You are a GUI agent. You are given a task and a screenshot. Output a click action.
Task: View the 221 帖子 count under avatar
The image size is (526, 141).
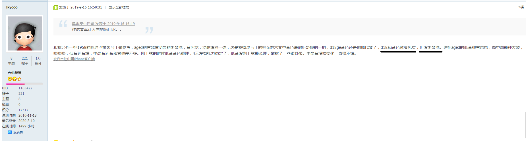coord(25,61)
